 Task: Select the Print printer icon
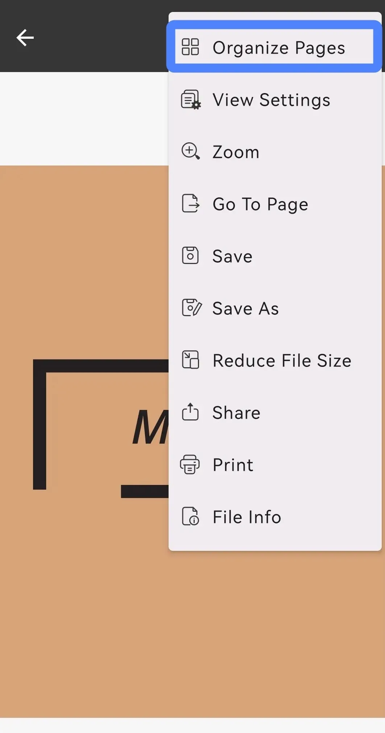(x=190, y=464)
